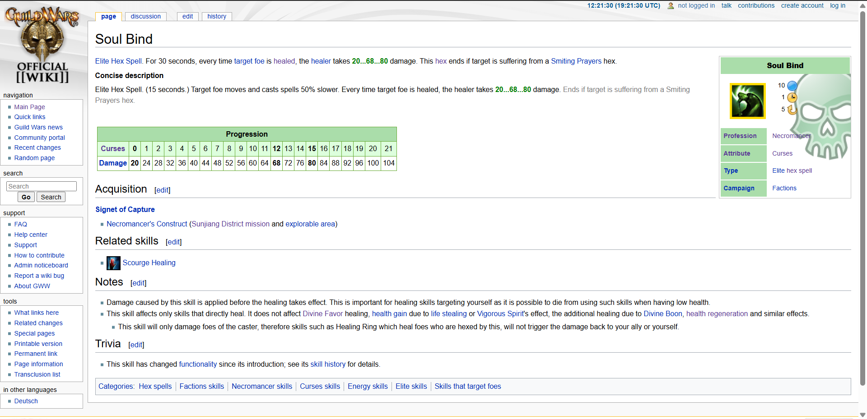
Task: Click the activation time clock icon
Action: point(792,97)
